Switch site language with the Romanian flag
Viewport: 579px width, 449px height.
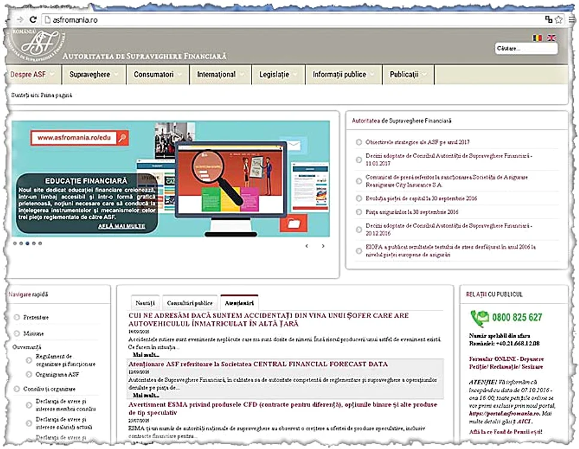click(537, 38)
